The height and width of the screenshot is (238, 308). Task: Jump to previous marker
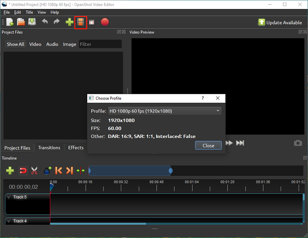click(59, 170)
